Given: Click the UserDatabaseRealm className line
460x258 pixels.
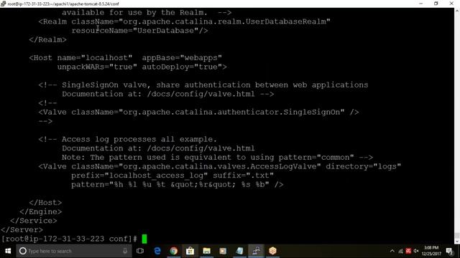Looking at the screenshot, I should click(184, 21).
